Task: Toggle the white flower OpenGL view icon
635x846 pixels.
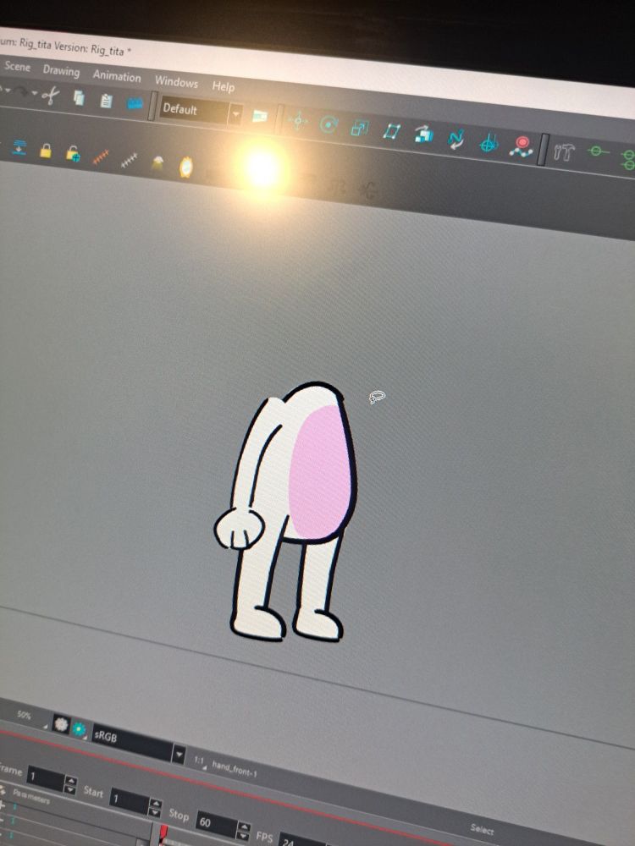Action: coord(61,724)
